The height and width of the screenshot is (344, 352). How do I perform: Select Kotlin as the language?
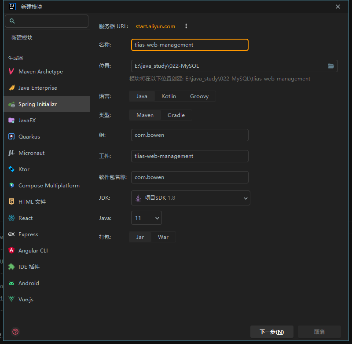tap(169, 96)
